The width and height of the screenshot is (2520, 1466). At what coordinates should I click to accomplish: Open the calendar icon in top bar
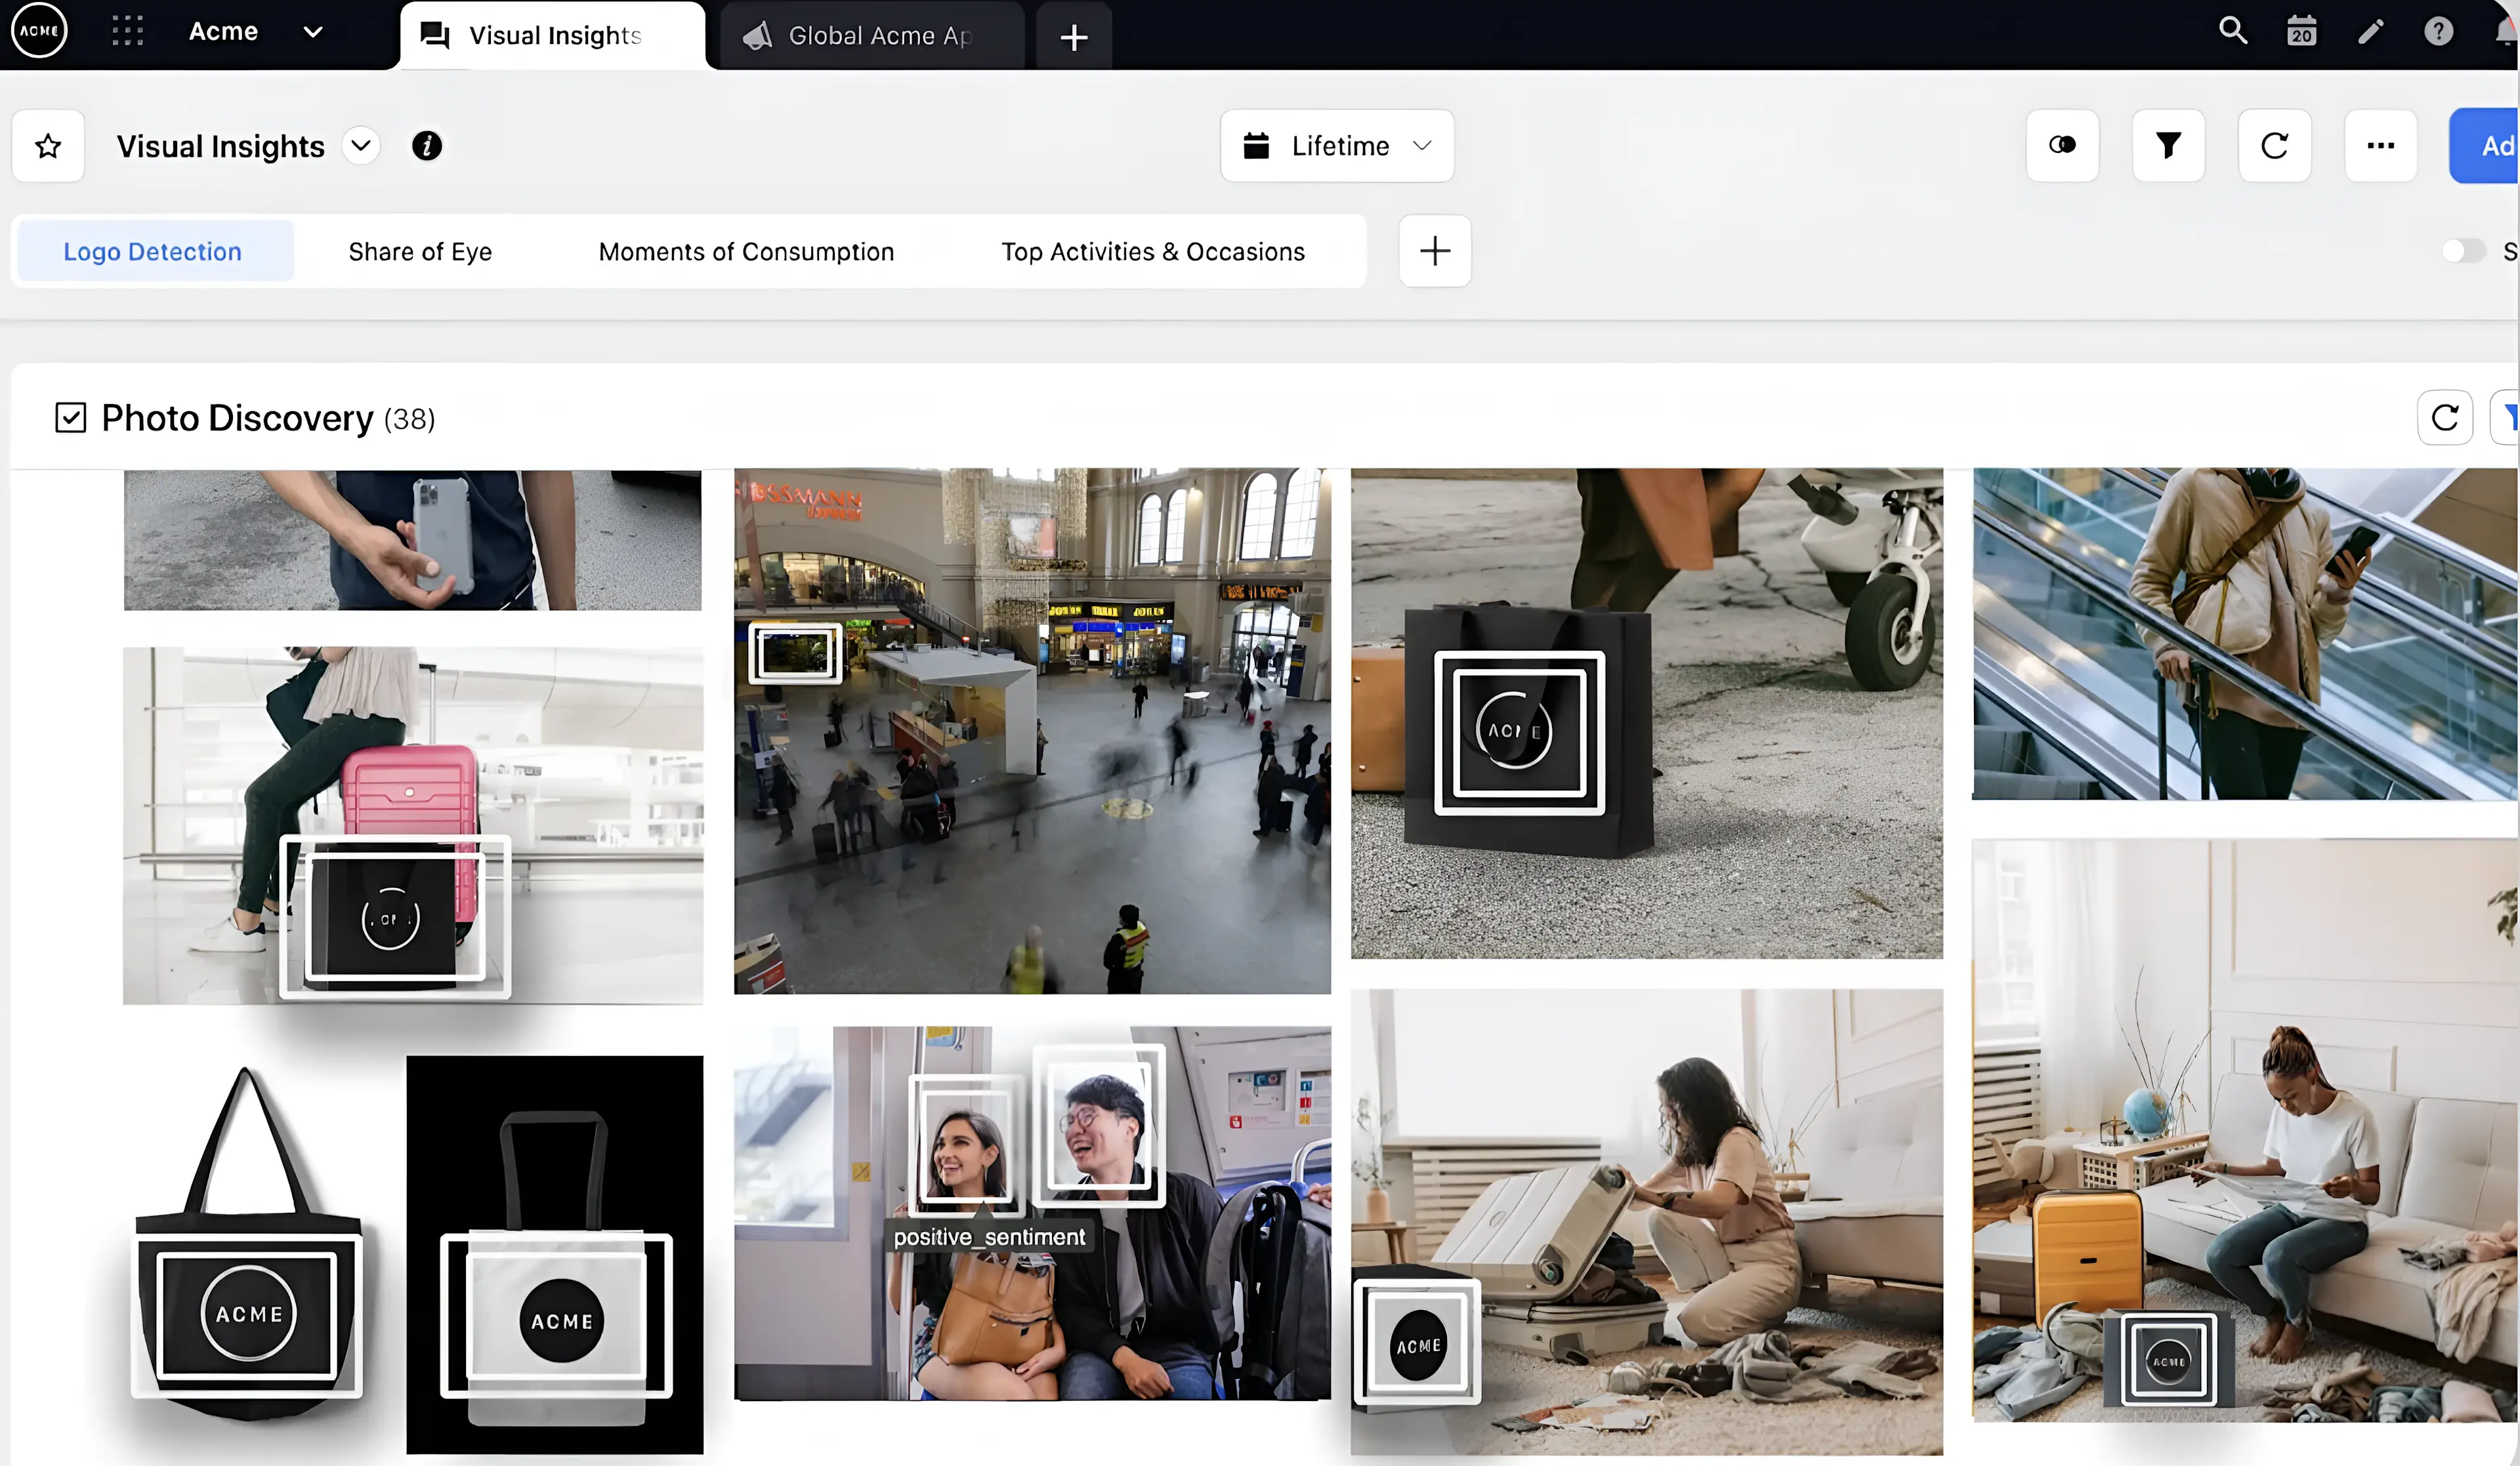(2301, 31)
